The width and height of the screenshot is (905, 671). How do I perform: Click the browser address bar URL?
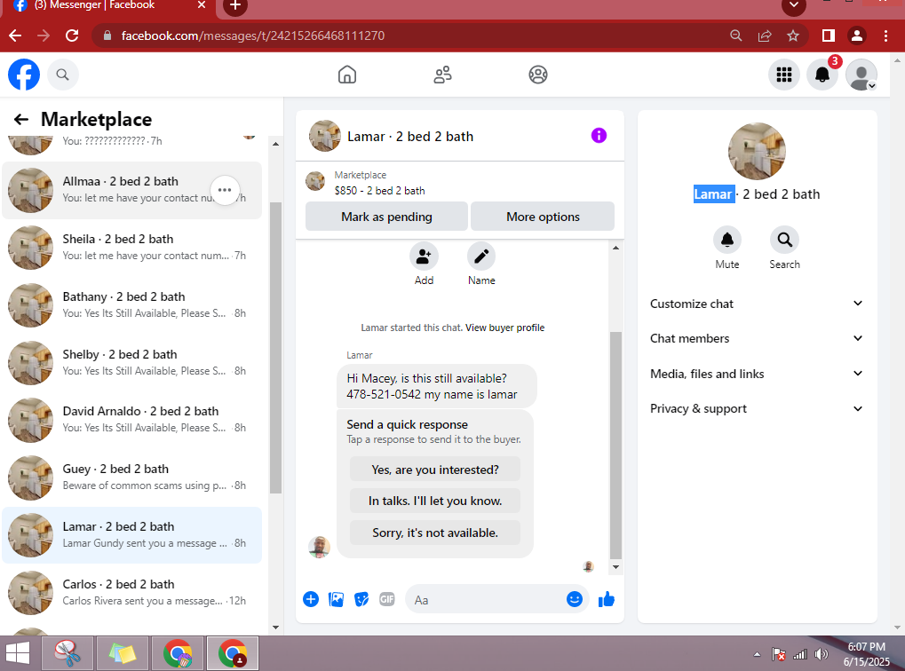253,36
